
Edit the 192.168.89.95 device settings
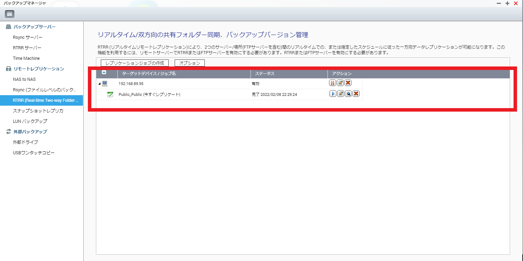click(x=340, y=83)
